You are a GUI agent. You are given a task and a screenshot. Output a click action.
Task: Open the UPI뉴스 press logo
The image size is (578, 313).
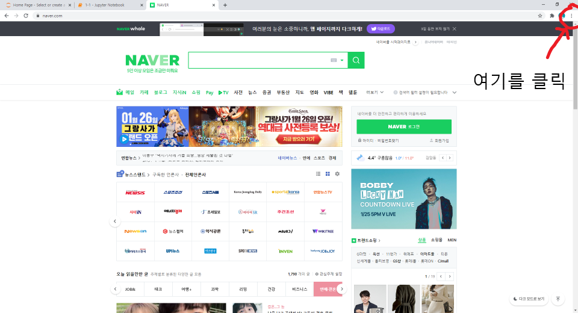click(173, 251)
